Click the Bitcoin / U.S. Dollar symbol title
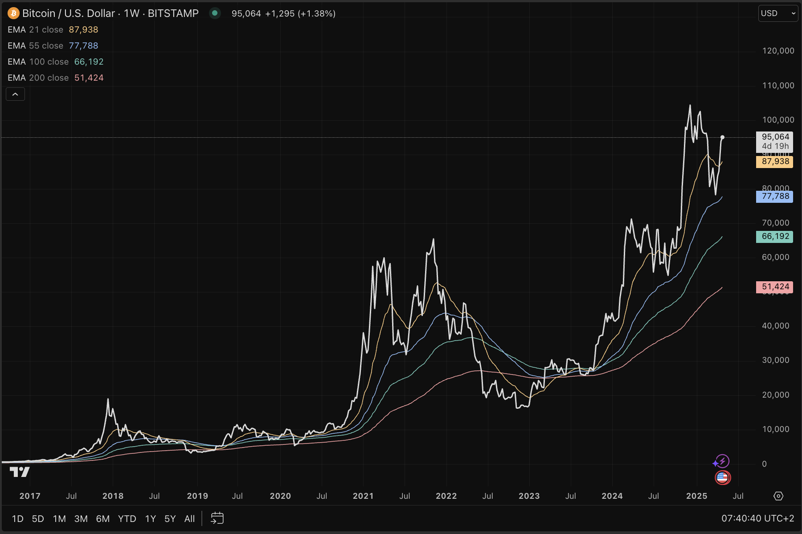 pos(69,13)
